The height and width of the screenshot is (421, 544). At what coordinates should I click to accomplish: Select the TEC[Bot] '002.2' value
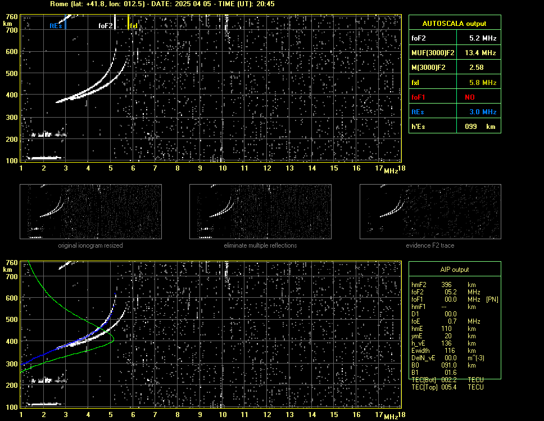tap(449, 380)
